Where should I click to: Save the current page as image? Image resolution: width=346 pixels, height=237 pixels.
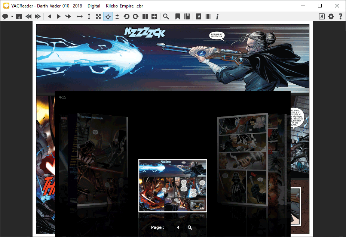[x=19, y=16]
